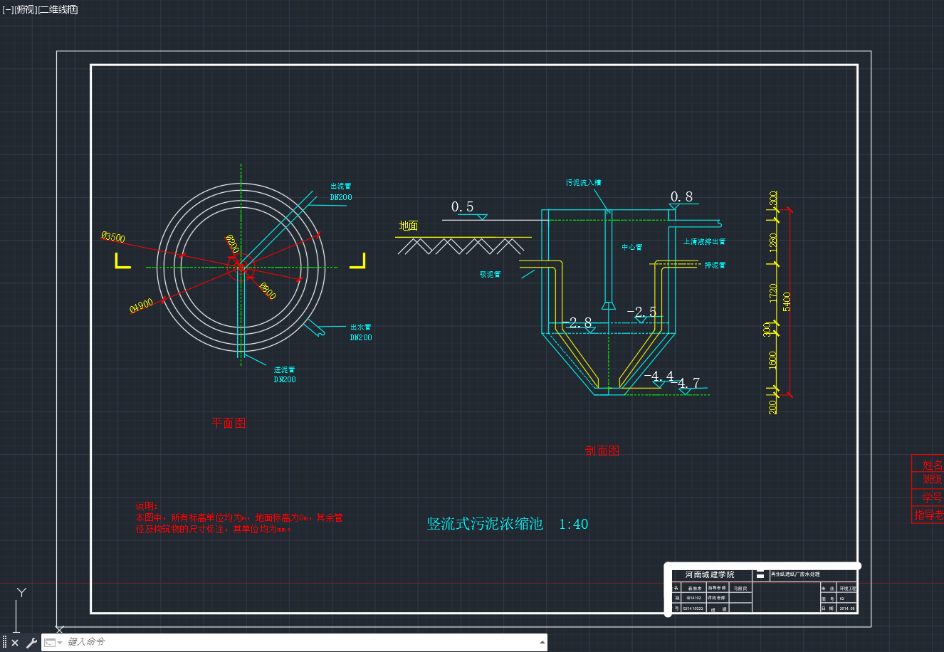Select the Ø800 diameter dimension
944x652 pixels.
pos(268,290)
